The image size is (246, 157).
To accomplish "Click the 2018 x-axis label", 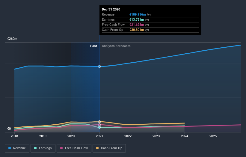I will click(x=14, y=136).
